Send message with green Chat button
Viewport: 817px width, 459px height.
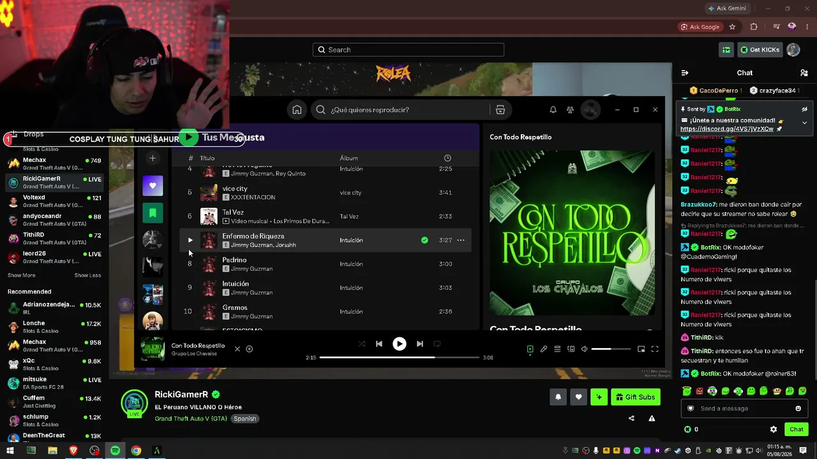(x=796, y=430)
